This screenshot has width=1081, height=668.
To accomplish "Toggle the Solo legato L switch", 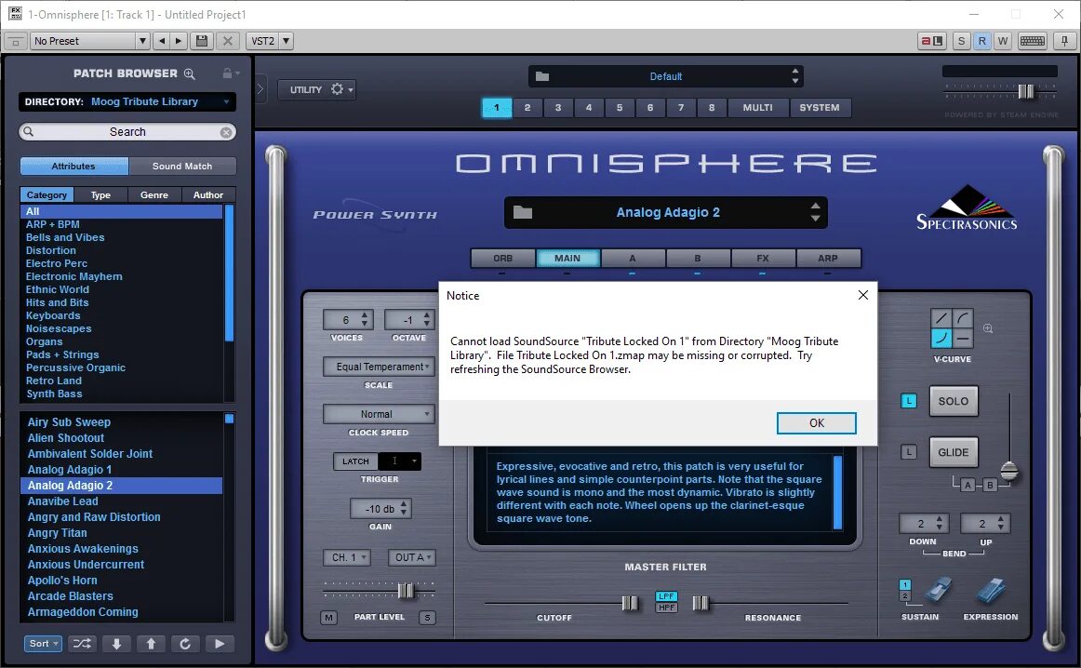I will [909, 401].
